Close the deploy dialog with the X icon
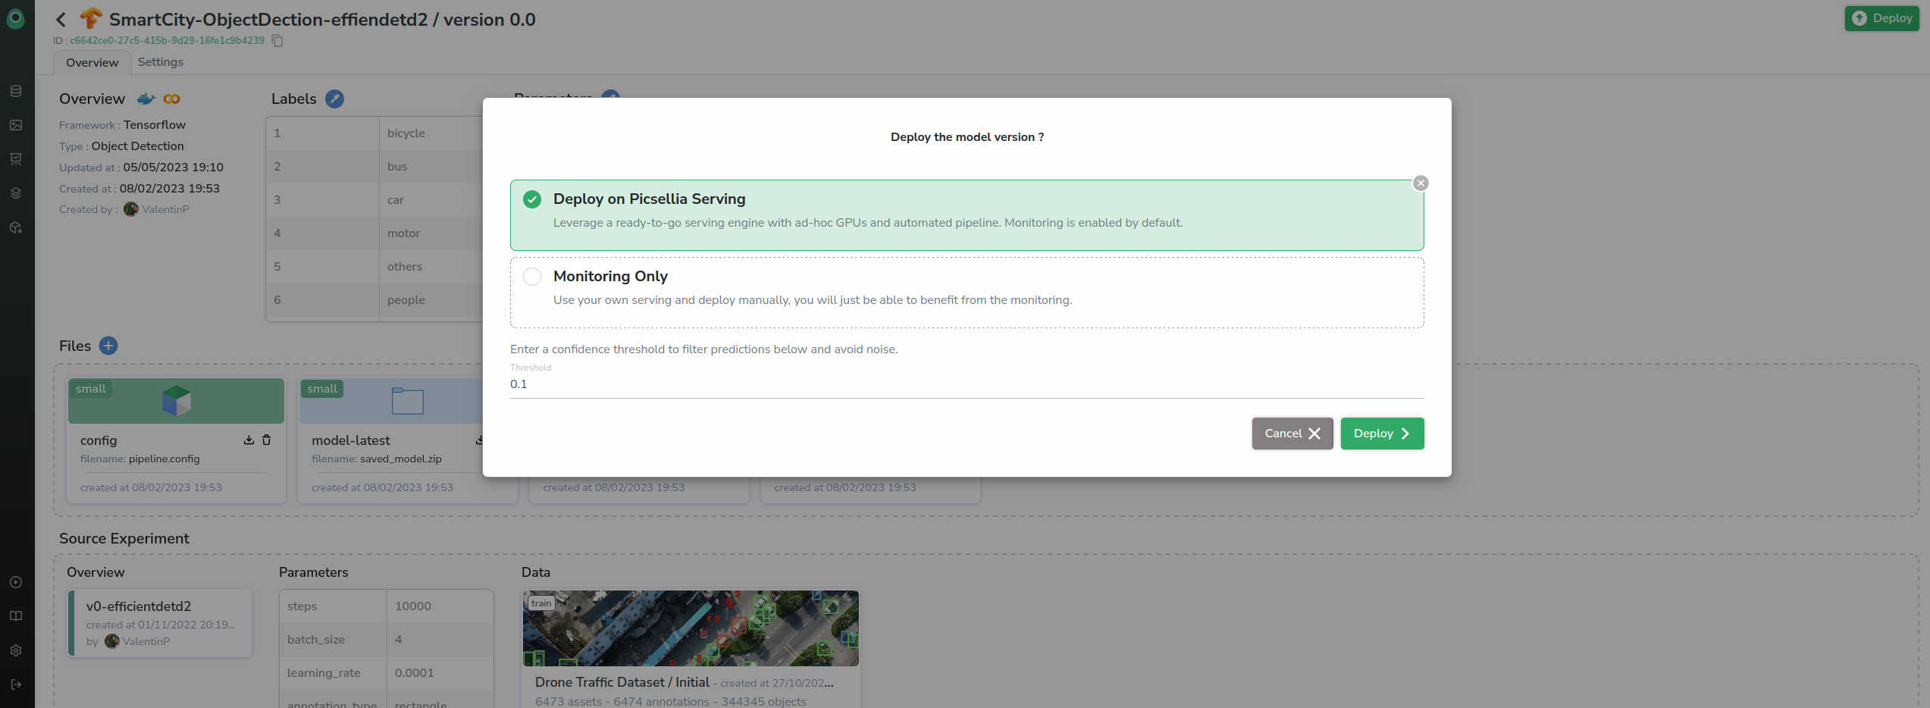 [x=1421, y=183]
